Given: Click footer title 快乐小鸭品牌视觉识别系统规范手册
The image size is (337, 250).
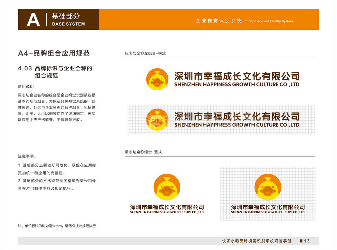Looking at the screenshot, I should coord(257,241).
